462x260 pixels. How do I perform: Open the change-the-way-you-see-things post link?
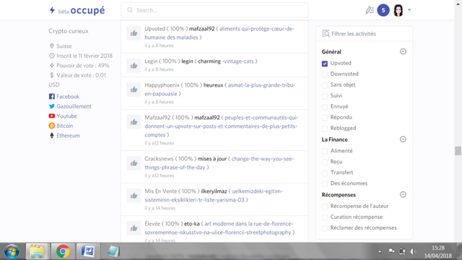[x=219, y=163]
